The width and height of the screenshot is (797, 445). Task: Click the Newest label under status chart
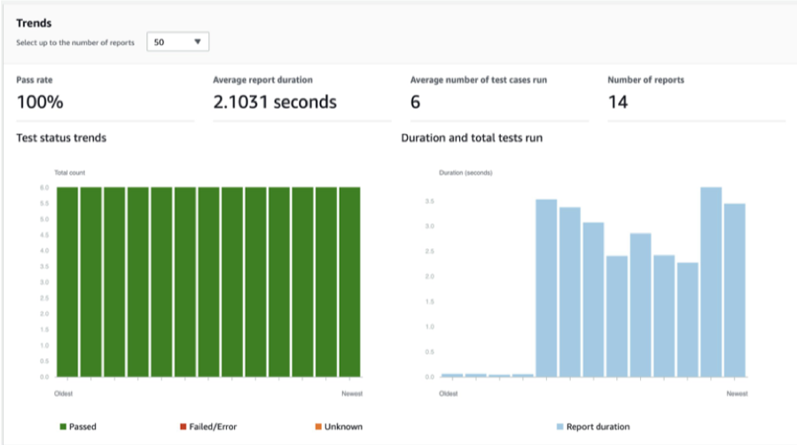coord(352,394)
